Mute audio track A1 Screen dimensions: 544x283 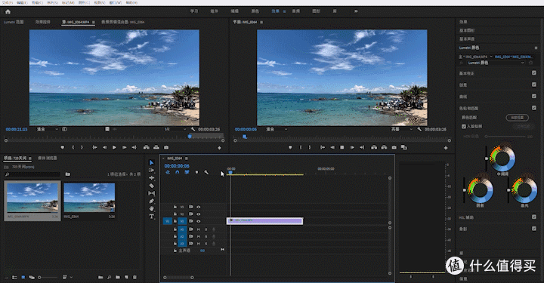(x=199, y=229)
